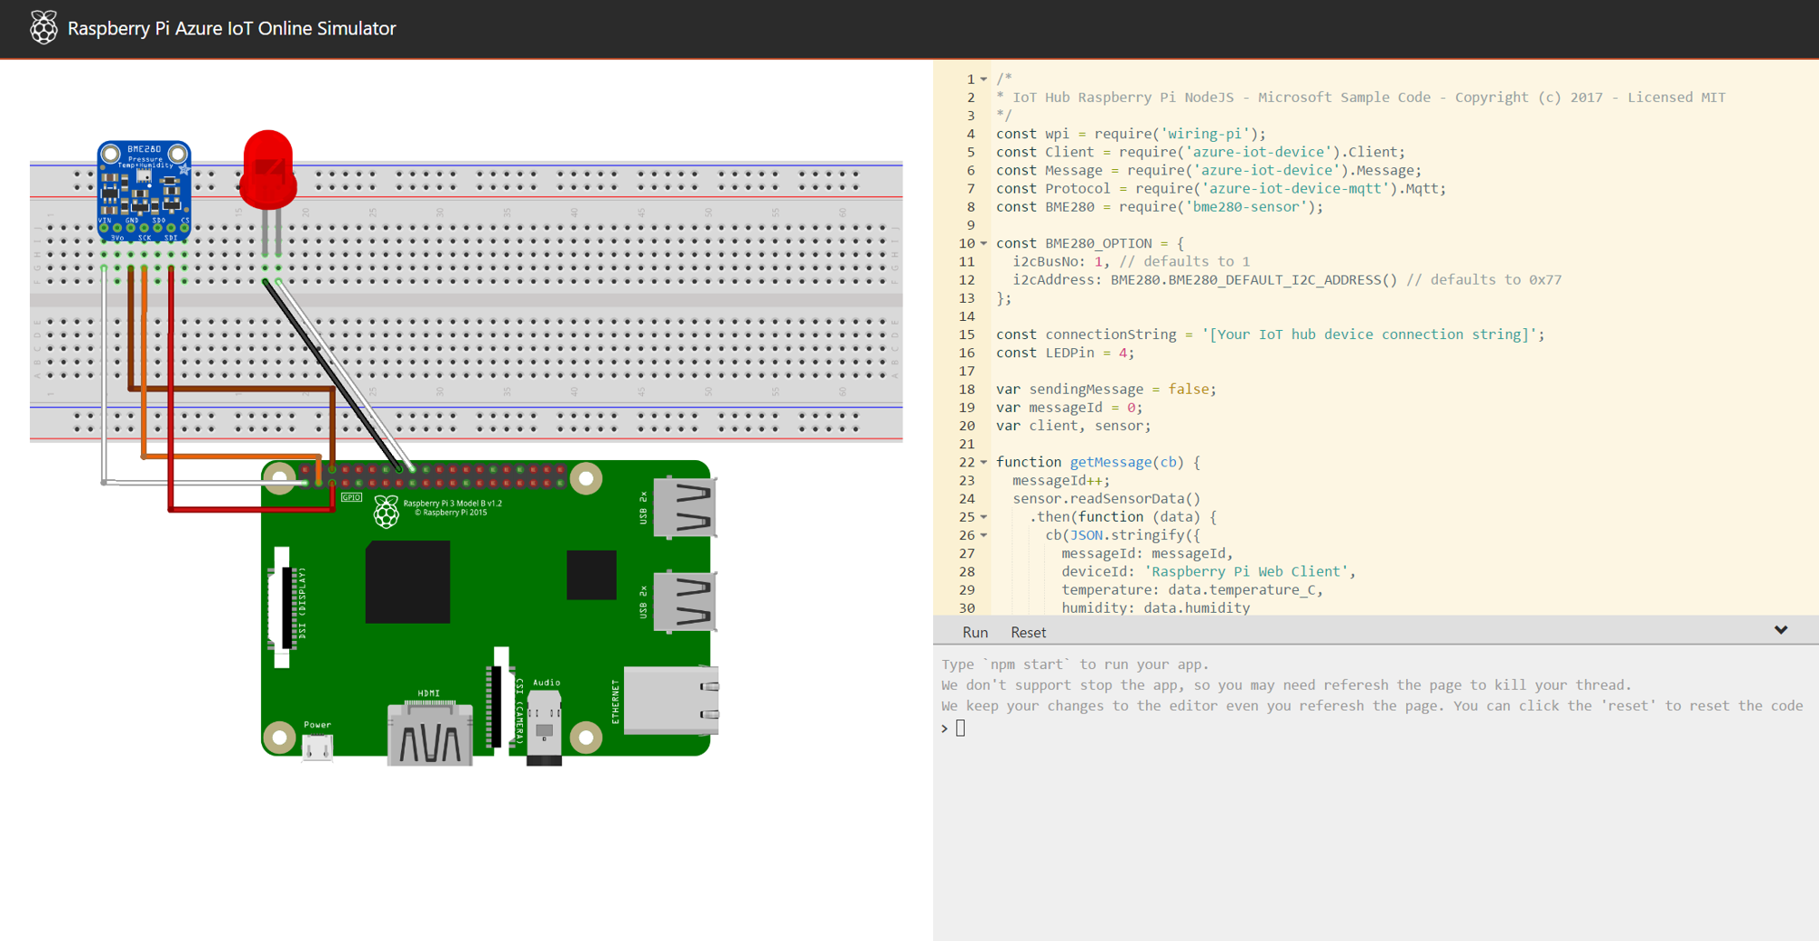The width and height of the screenshot is (1819, 941).
Task: Click the top-left mounting hole on Pi
Action: click(280, 477)
